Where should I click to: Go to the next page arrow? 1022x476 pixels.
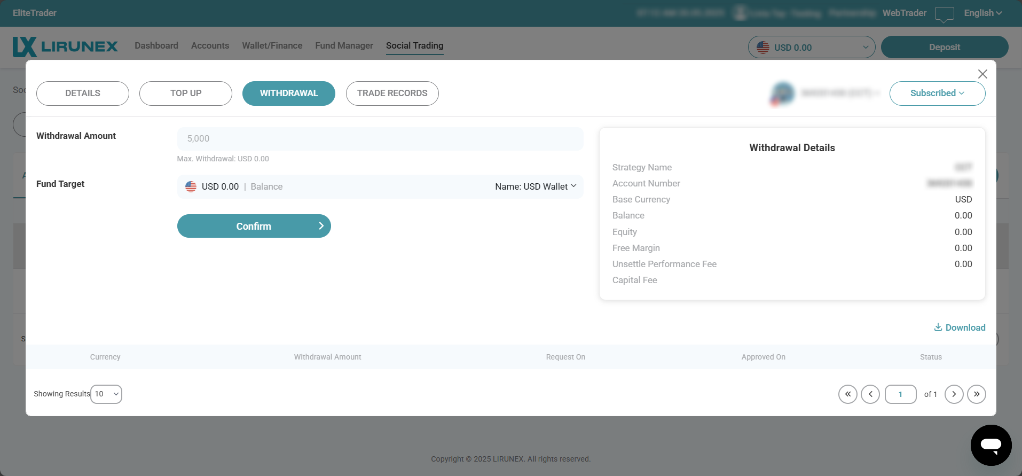coord(954,394)
